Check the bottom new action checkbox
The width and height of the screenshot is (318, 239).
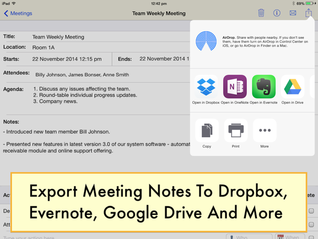click(x=311, y=238)
